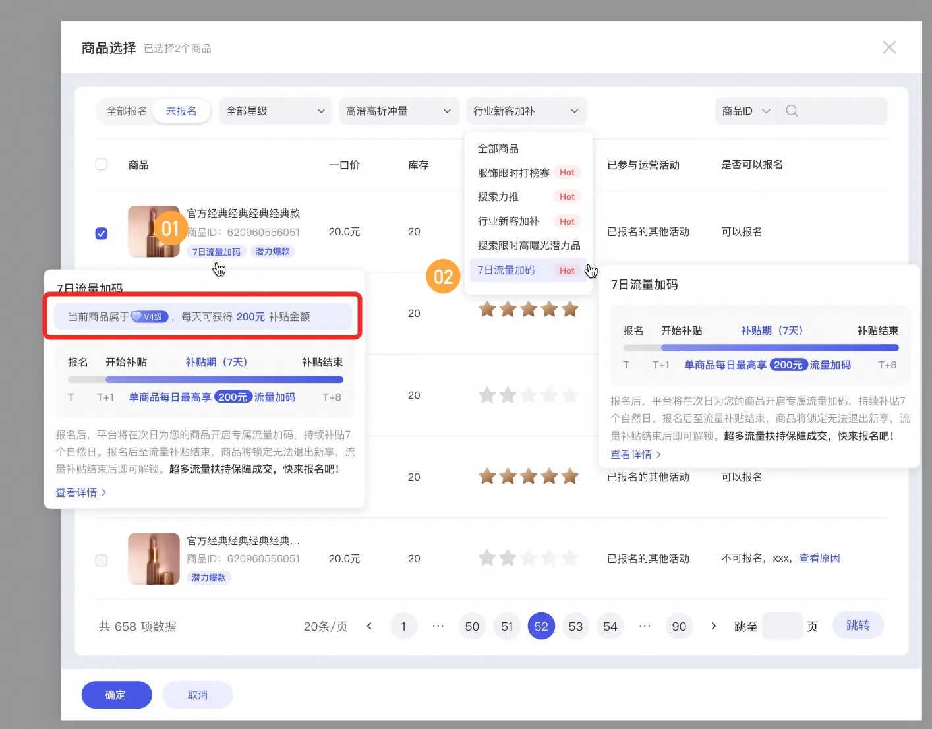The width and height of the screenshot is (932, 729).
Task: Go to page 90
Action: coord(679,626)
